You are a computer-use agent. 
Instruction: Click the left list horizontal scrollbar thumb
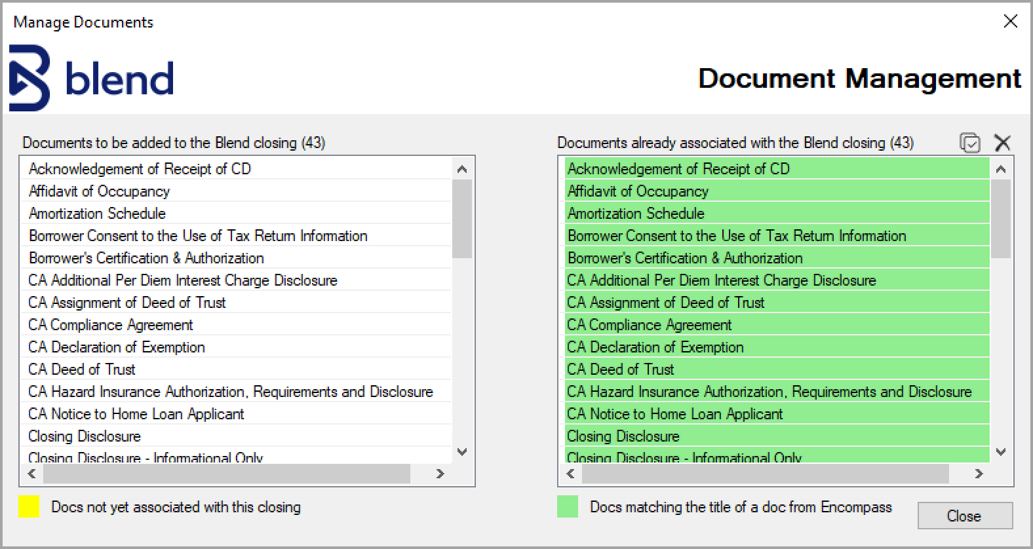pyautogui.click(x=227, y=473)
